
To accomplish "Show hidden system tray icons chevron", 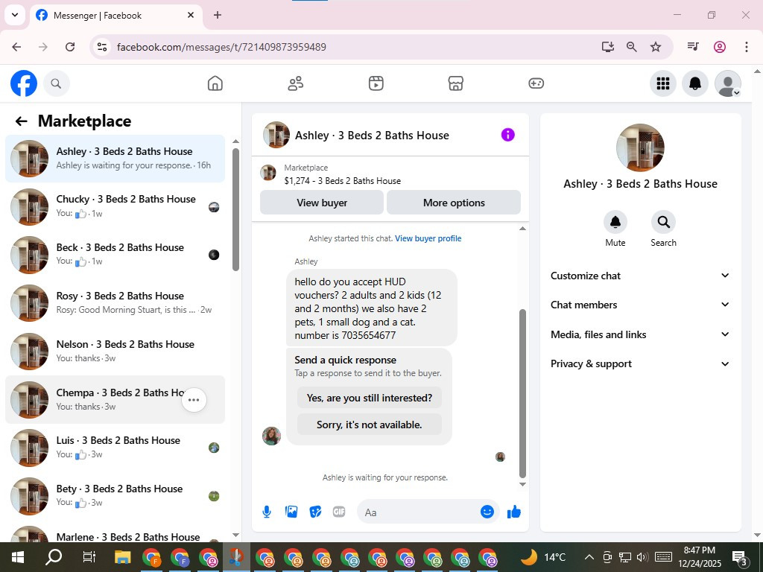I will pos(589,557).
